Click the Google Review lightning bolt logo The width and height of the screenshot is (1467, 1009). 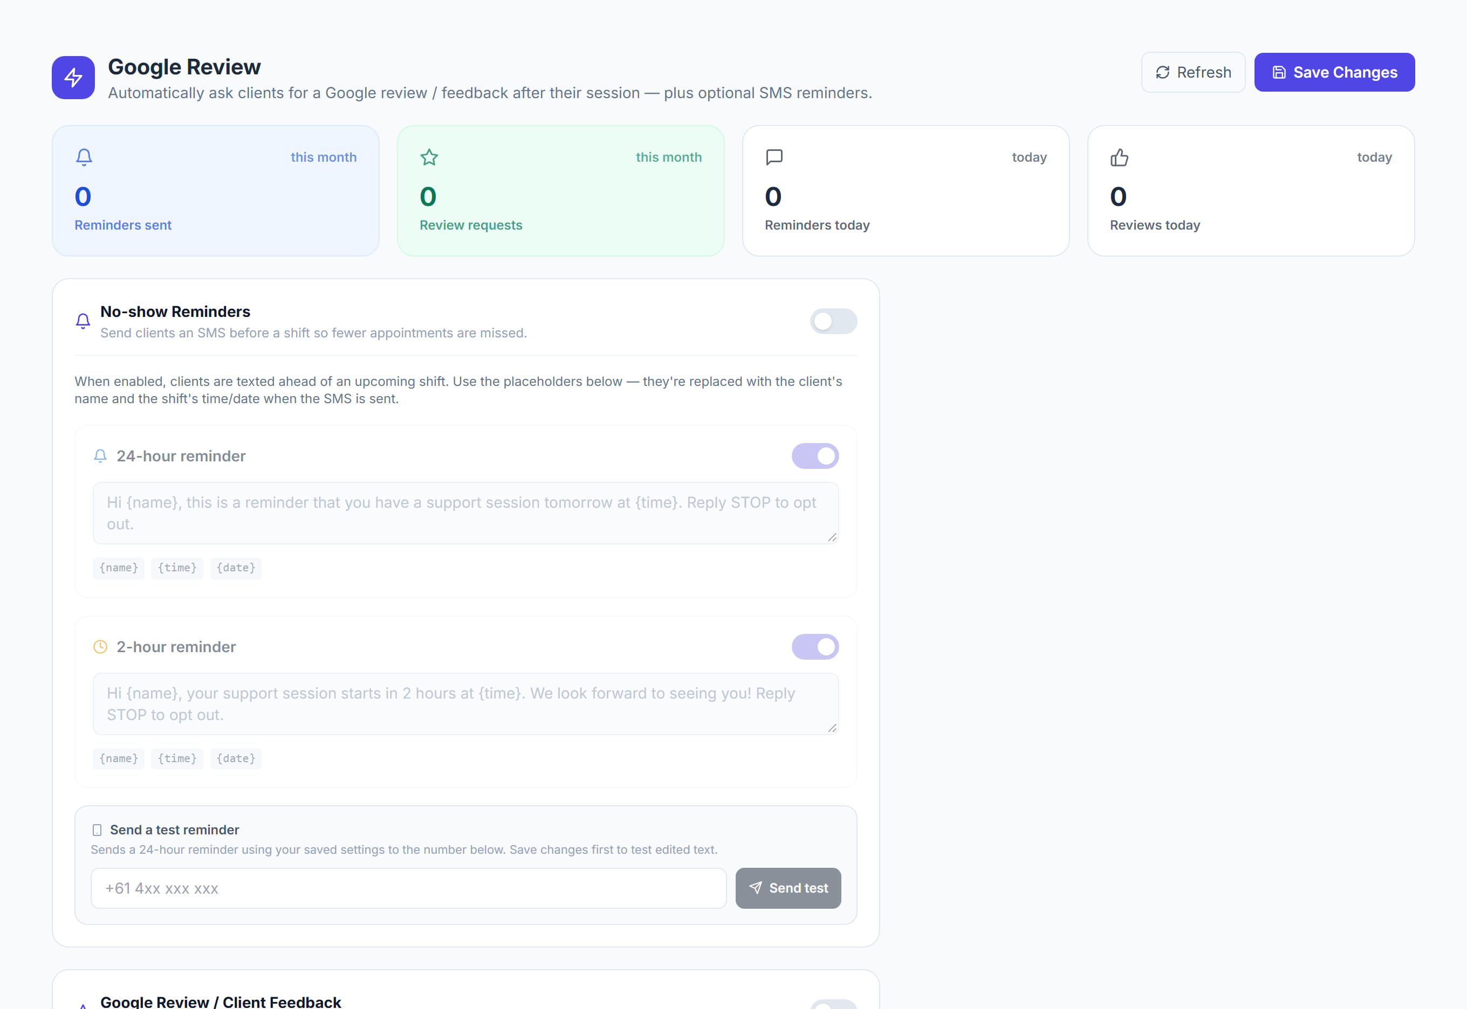pyautogui.click(x=73, y=78)
